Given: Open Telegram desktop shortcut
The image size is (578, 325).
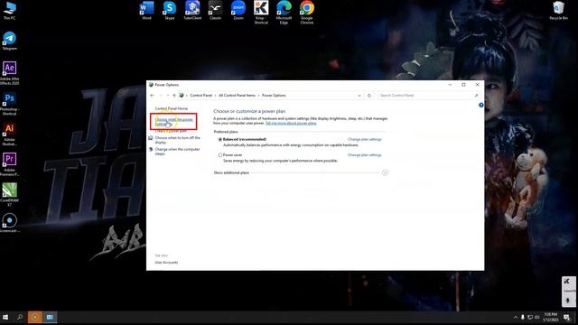Looking at the screenshot, I should click(10, 41).
